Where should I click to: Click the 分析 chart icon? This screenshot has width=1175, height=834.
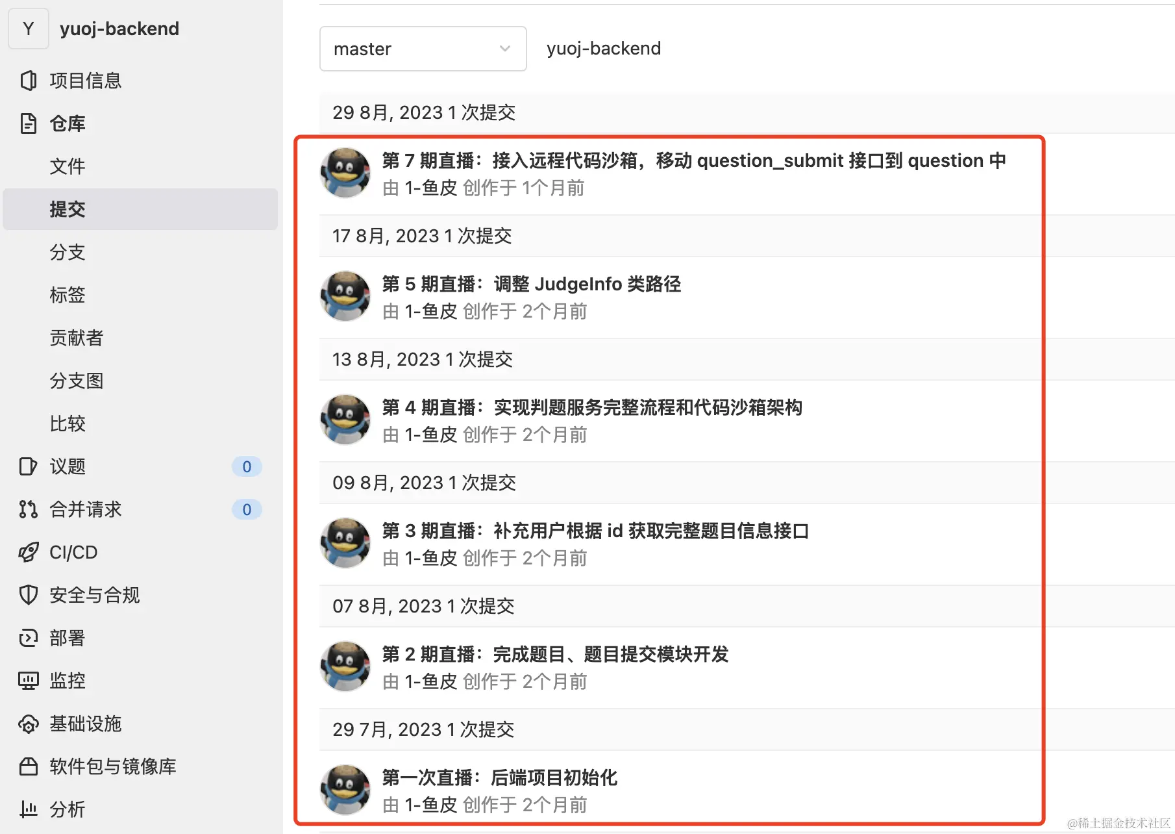pos(28,809)
